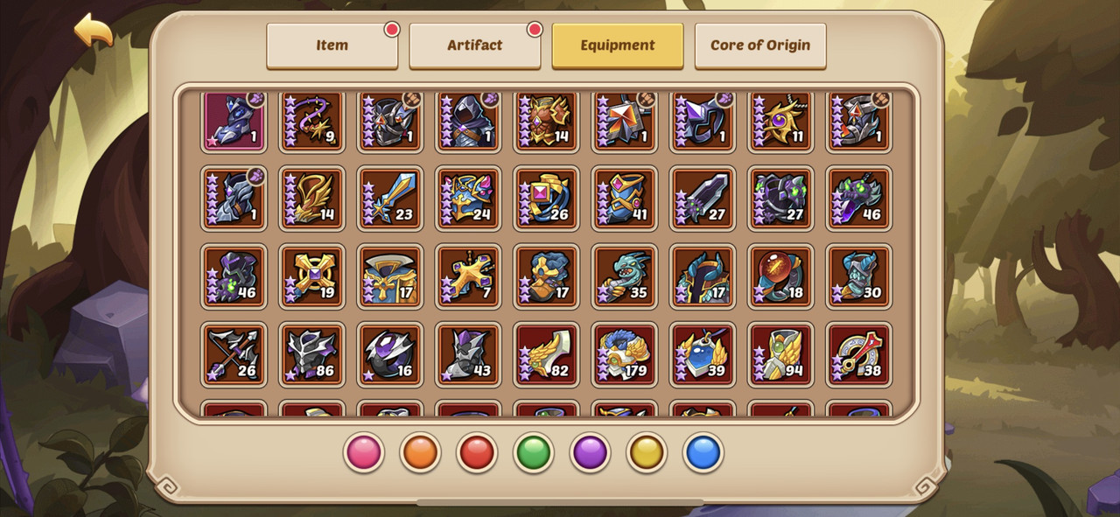Select the bow and arrow item with 26
Image resolution: width=1120 pixels, height=517 pixels.
(x=234, y=355)
